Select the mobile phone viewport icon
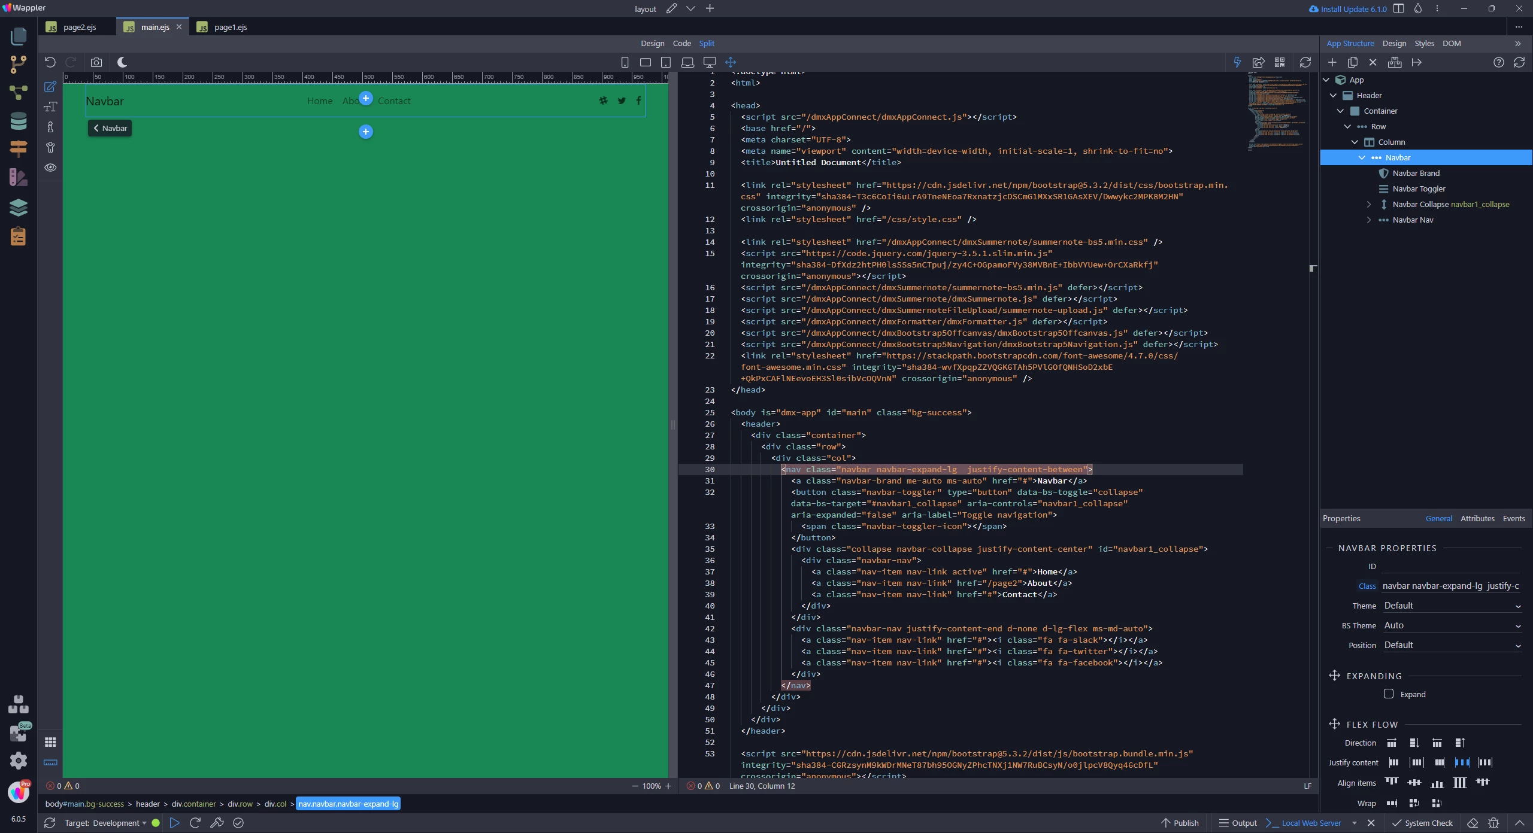The width and height of the screenshot is (1533, 833). tap(625, 62)
